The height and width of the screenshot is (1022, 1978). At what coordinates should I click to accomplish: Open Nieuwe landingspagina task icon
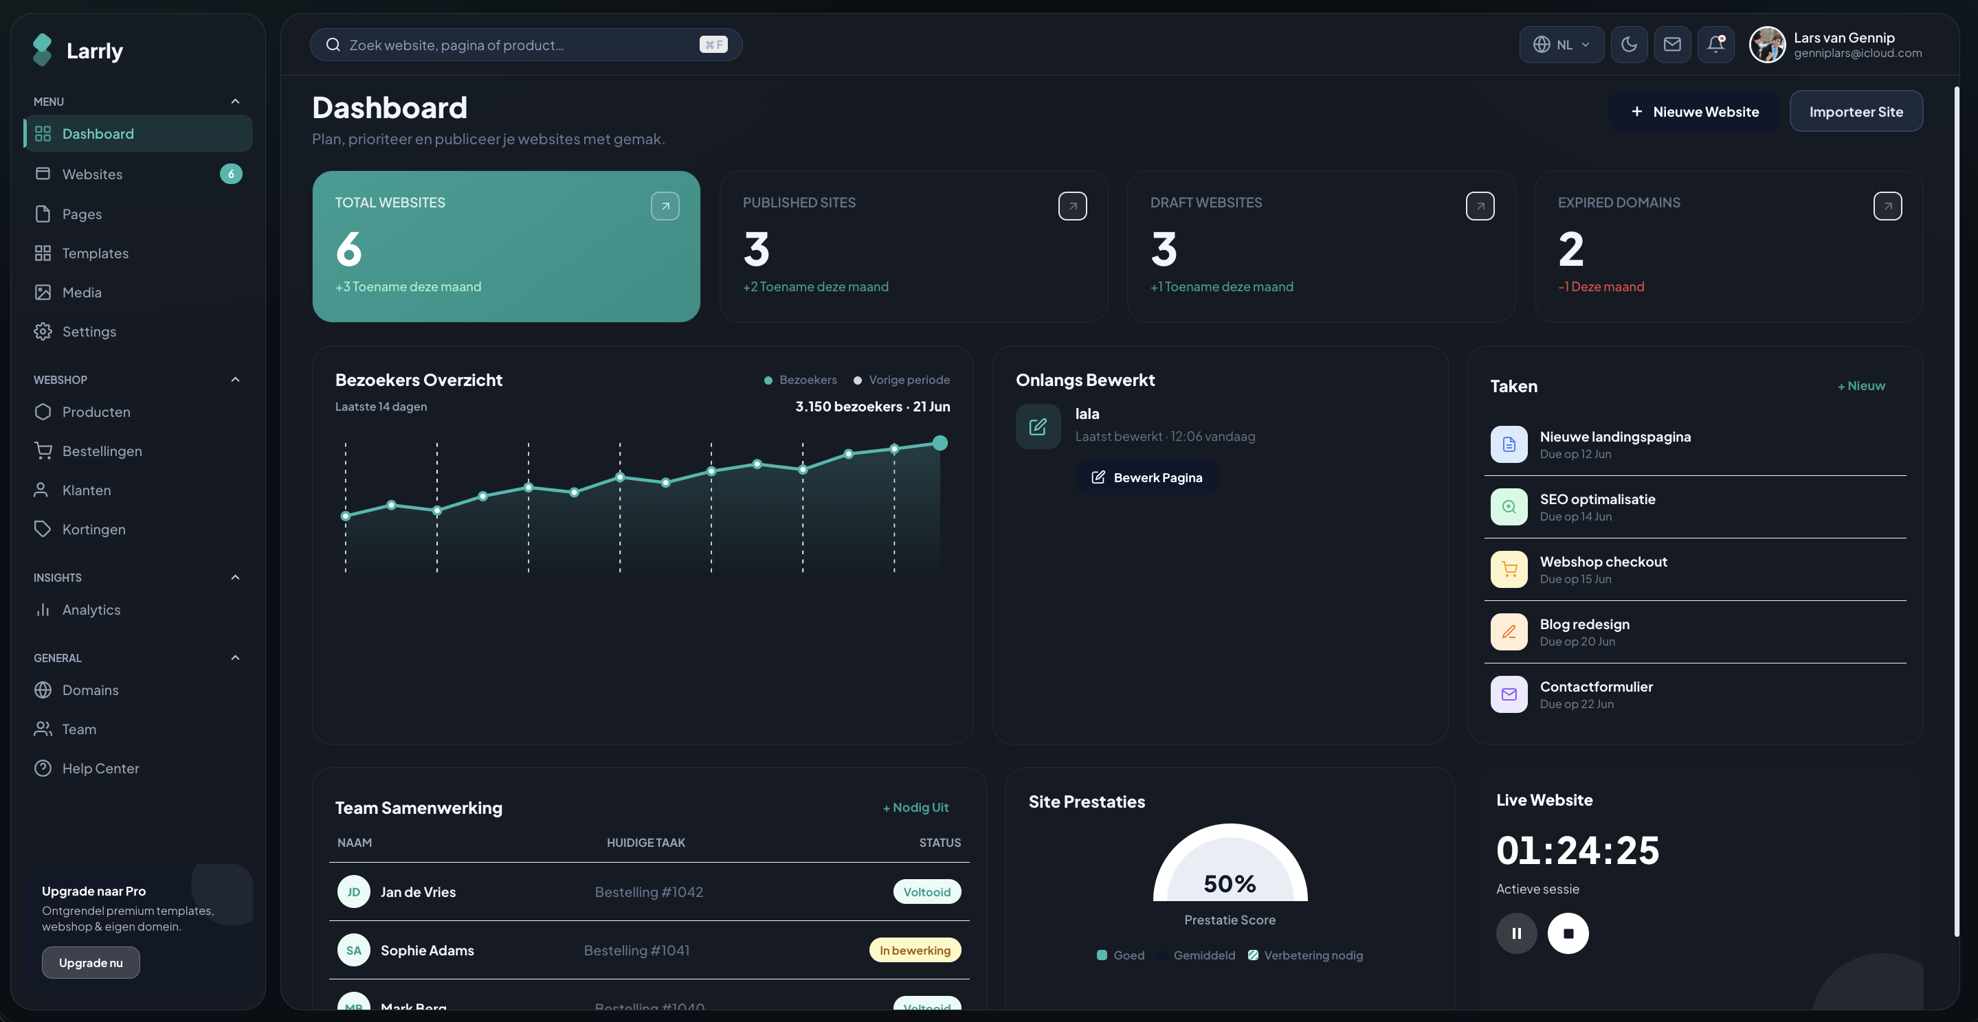1509,444
